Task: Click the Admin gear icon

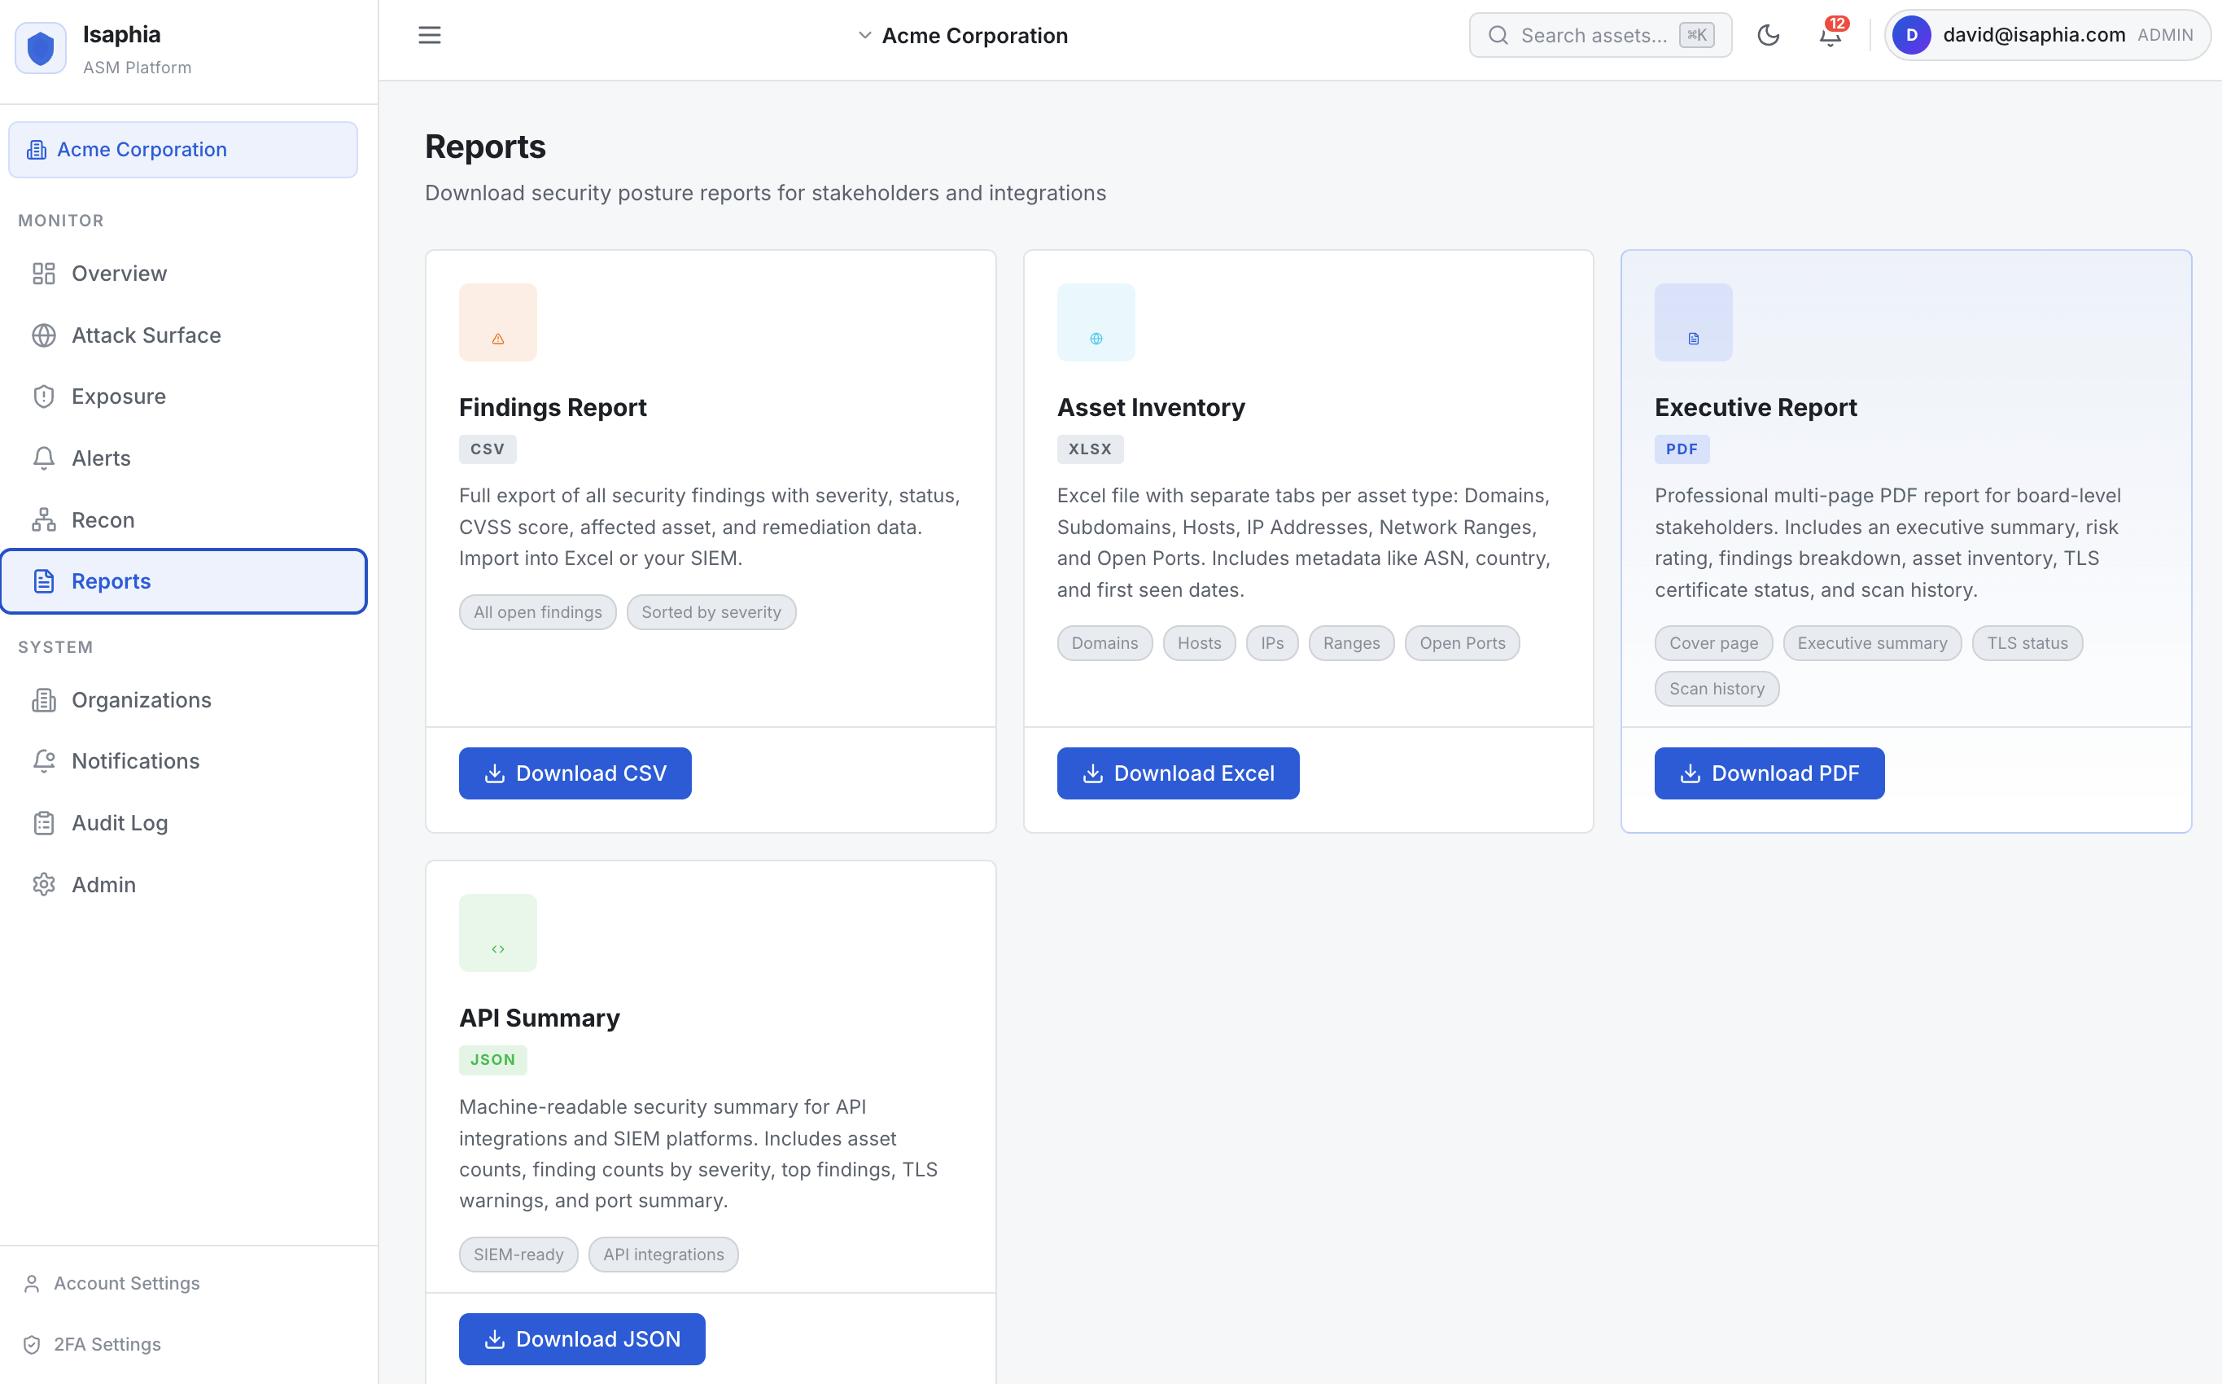Action: 44,884
